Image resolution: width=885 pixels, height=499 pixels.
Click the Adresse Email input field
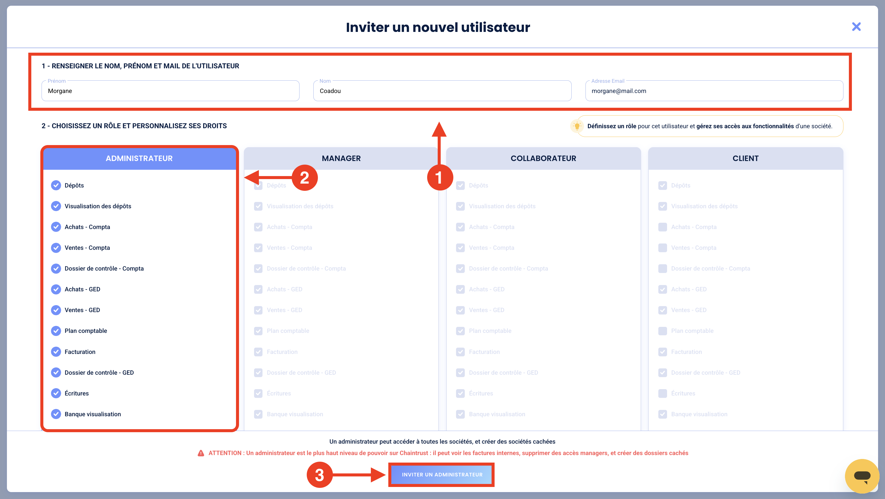click(x=714, y=91)
